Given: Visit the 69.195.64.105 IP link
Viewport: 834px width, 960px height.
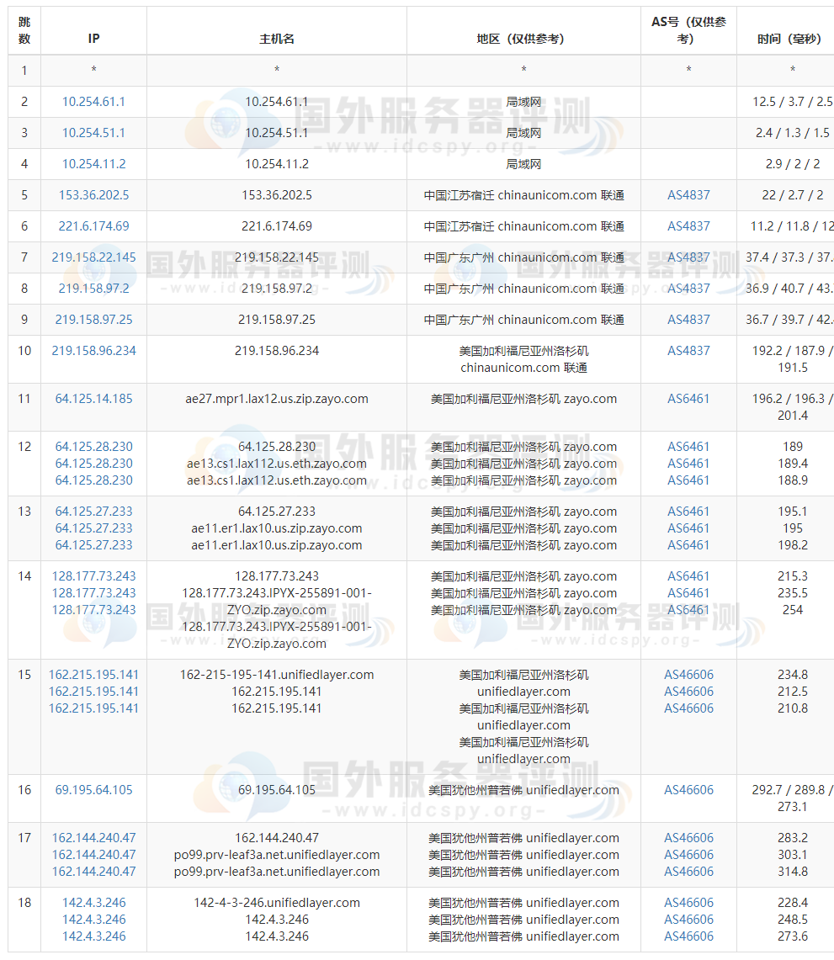Looking at the screenshot, I should click(x=93, y=790).
